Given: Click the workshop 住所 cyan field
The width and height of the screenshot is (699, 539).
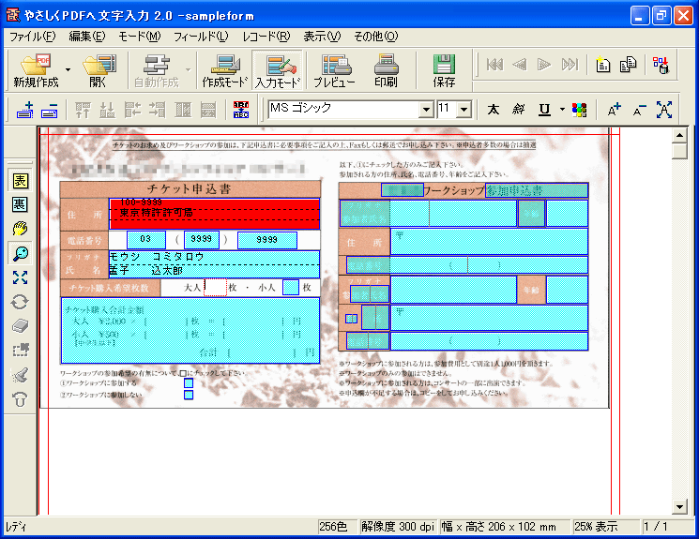Looking at the screenshot, I should click(x=490, y=242).
